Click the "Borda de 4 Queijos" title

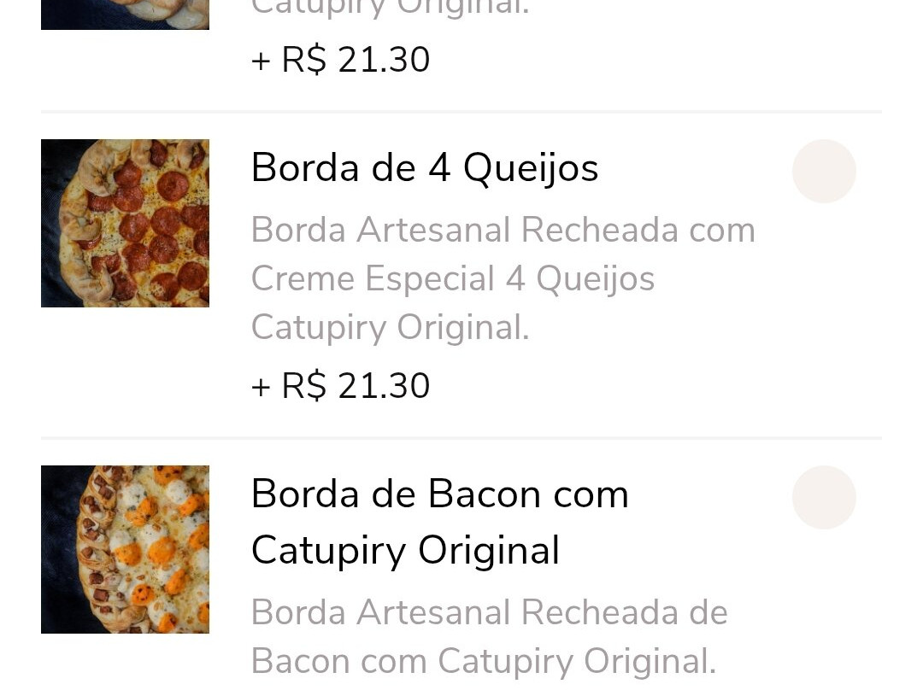[425, 168]
